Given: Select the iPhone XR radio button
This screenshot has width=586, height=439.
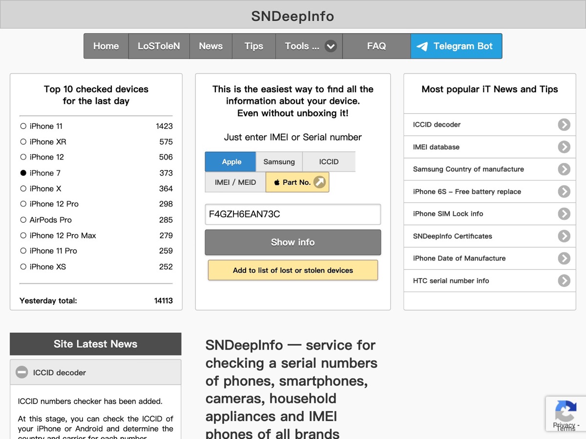Looking at the screenshot, I should coord(23,142).
